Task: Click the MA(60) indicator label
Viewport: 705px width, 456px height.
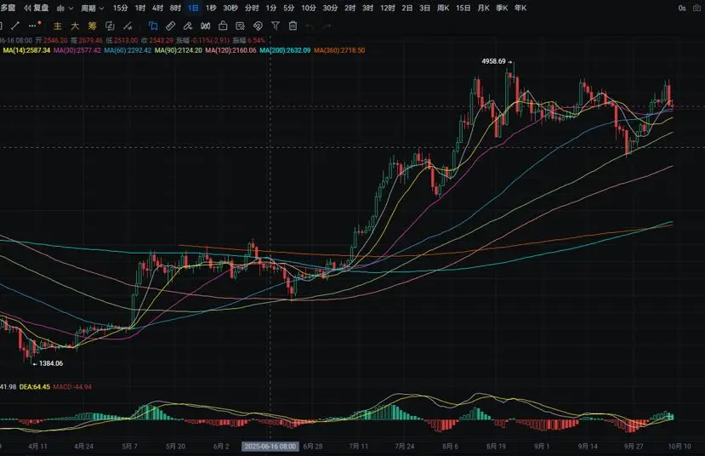Action: pyautogui.click(x=128, y=50)
